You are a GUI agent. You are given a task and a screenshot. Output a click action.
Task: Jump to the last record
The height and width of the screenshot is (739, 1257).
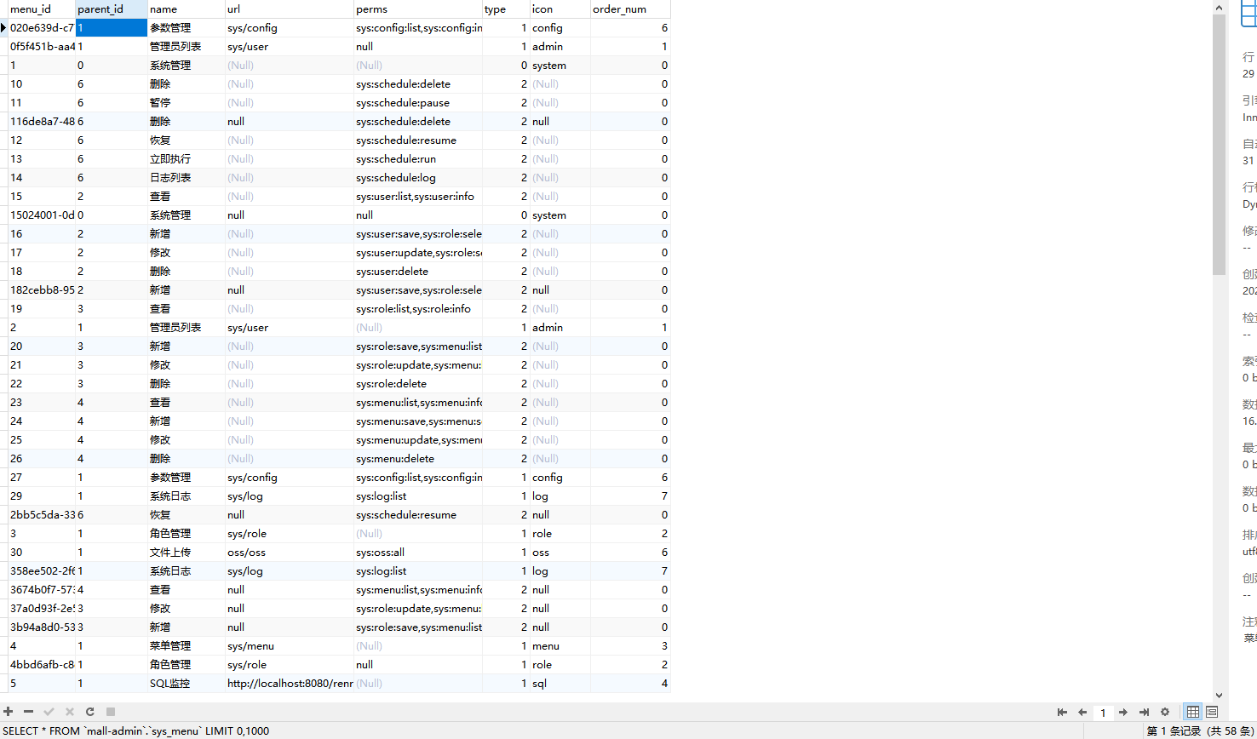point(1143,712)
